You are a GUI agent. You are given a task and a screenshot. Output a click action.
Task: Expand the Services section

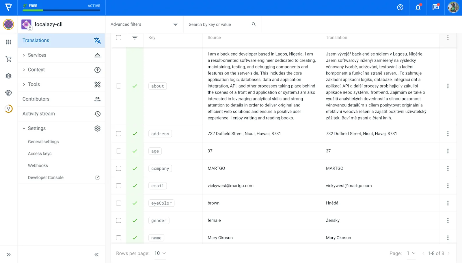(37, 55)
